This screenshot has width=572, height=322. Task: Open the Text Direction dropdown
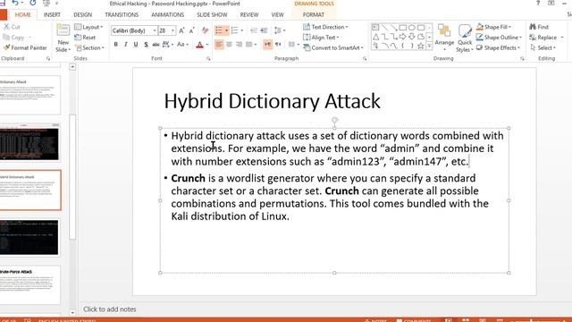(x=325, y=27)
